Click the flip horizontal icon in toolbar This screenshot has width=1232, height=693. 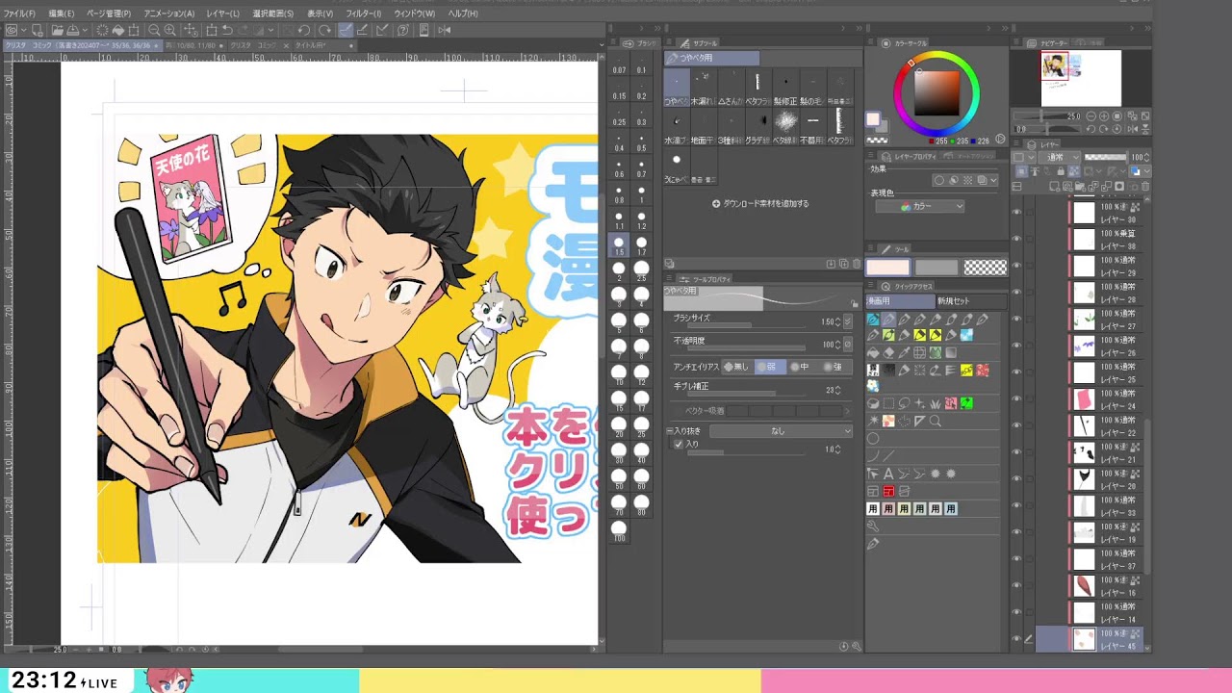444,30
